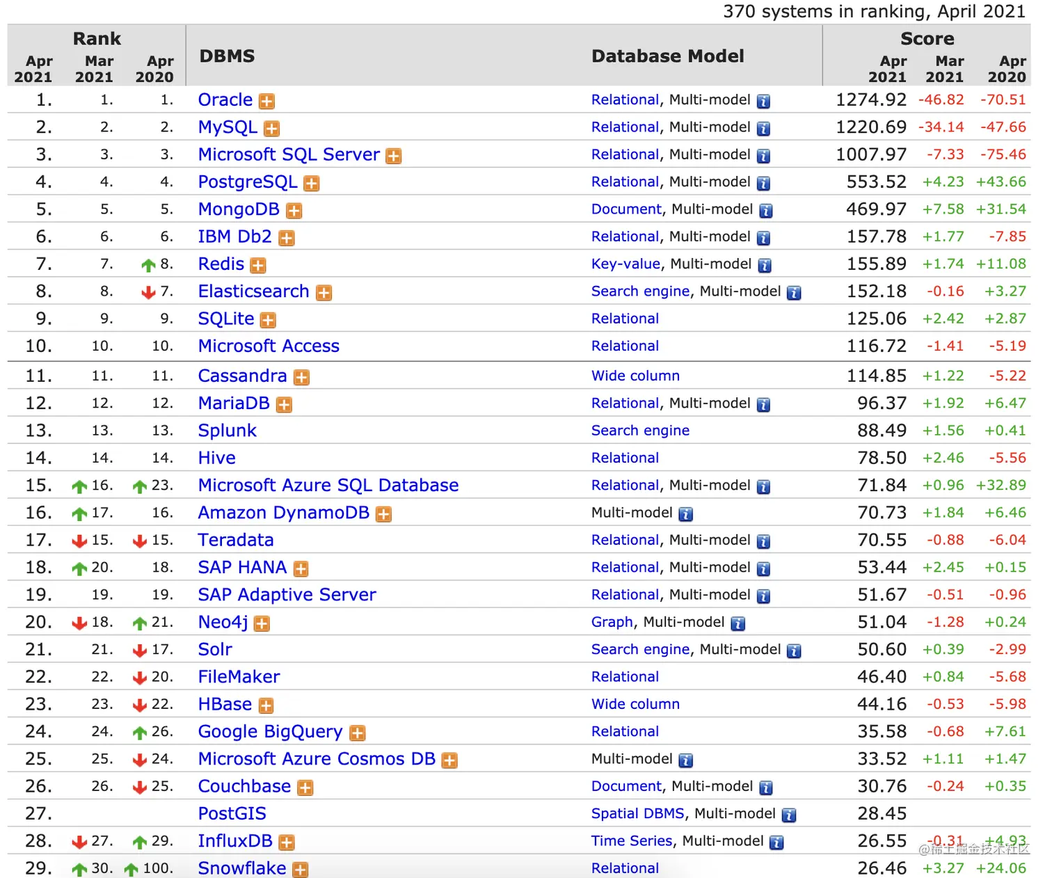Image resolution: width=1052 pixels, height=878 pixels.
Task: Open the PostGIS link
Action: pyautogui.click(x=232, y=813)
